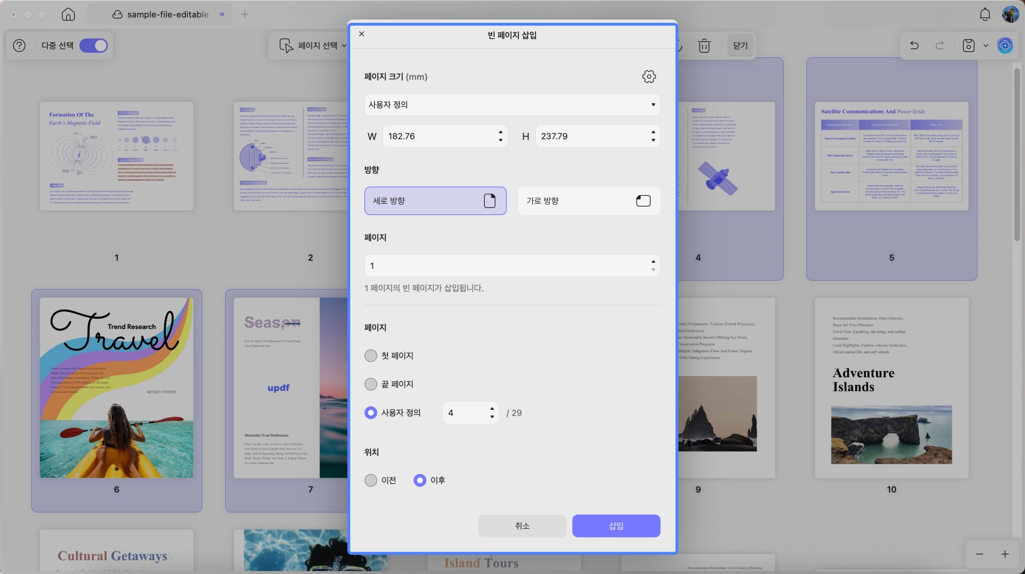Select Cultural Getaways page thumbnail
This screenshot has width=1025, height=574.
117,550
